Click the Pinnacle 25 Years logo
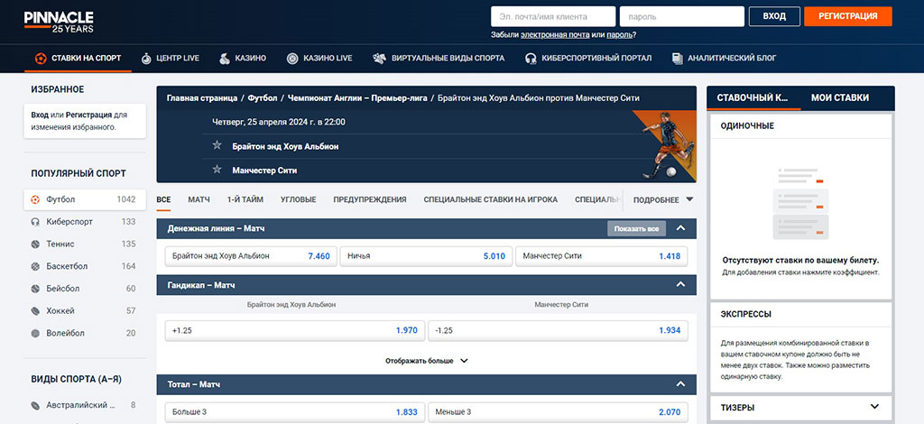This screenshot has width=924, height=424. coord(59,22)
